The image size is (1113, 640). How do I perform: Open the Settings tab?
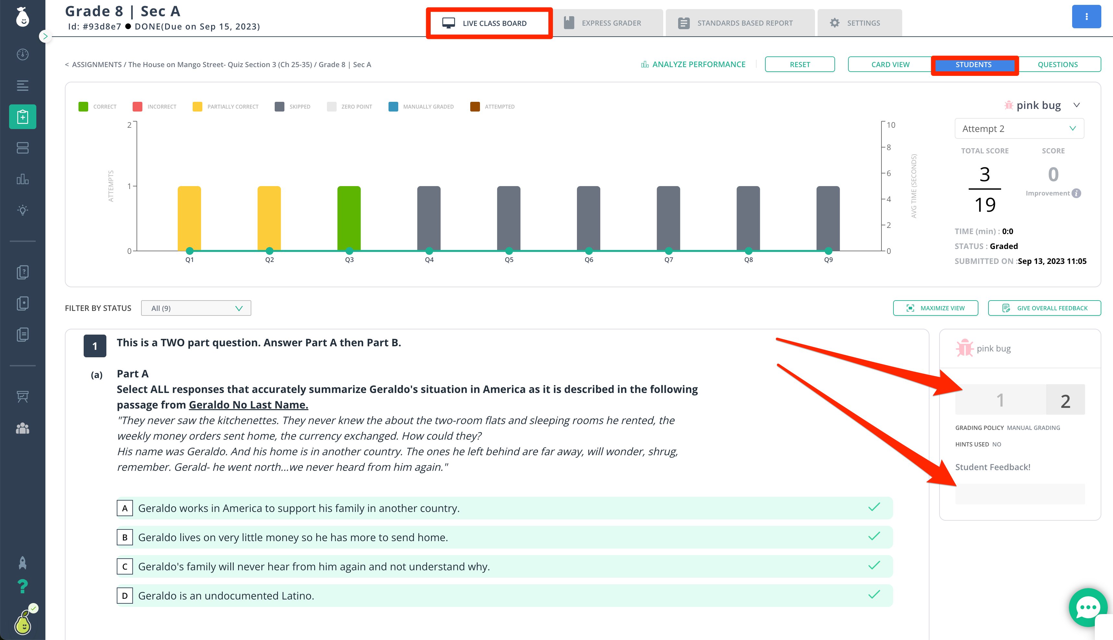tap(859, 23)
